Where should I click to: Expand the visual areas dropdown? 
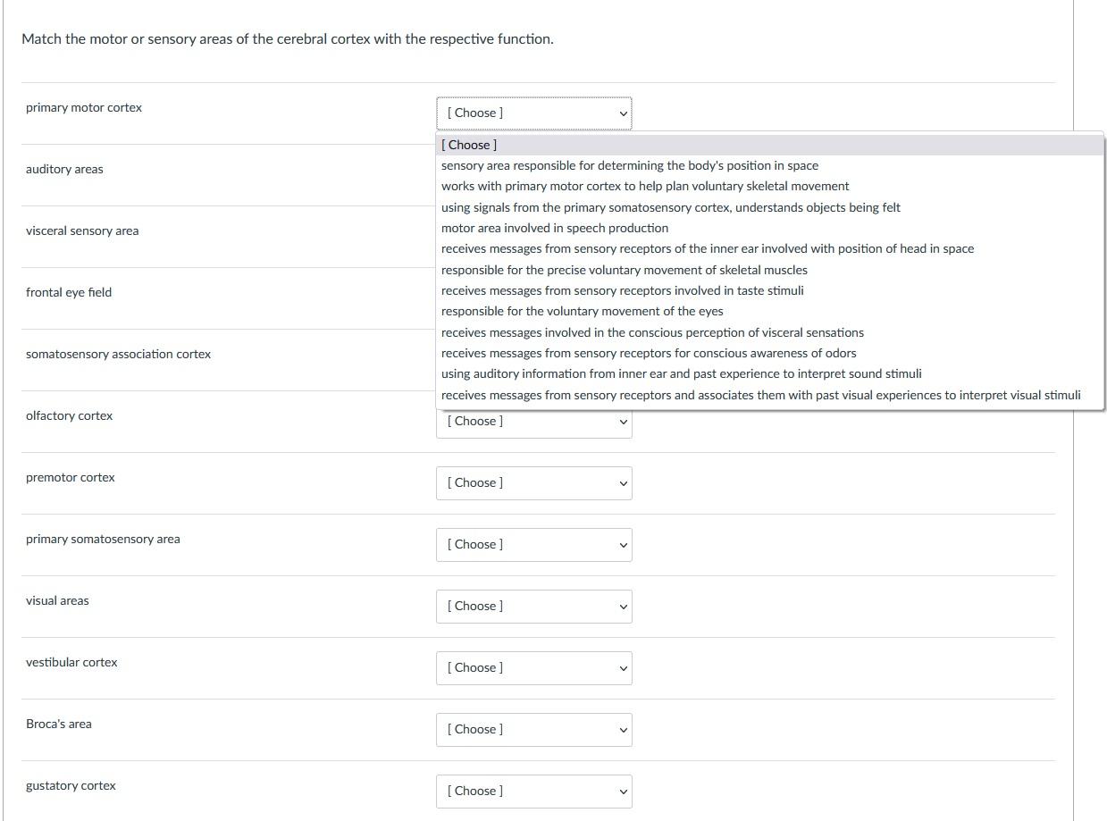tap(533, 607)
